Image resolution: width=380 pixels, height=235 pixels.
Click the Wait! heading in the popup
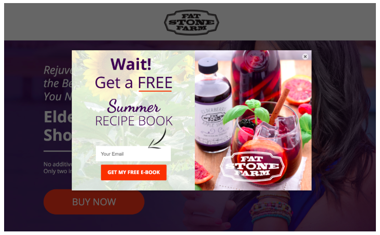pos(131,64)
